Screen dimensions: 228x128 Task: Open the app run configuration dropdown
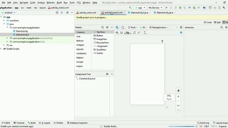pyautogui.click(x=140, y=8)
